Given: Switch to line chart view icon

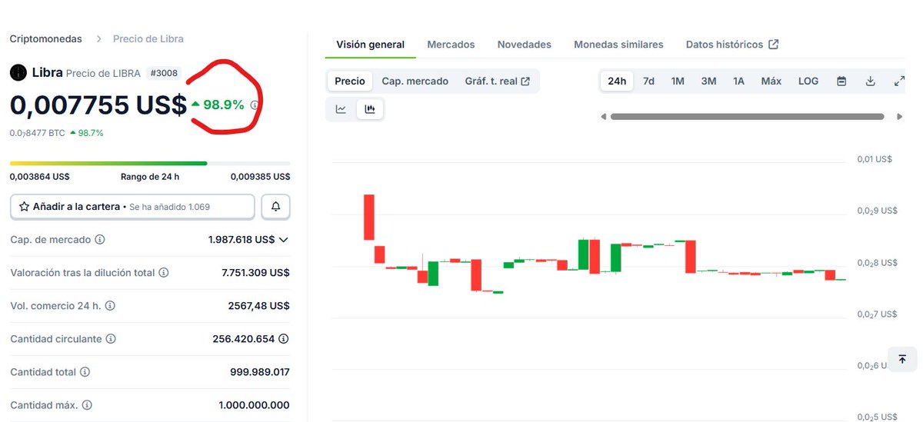Looking at the screenshot, I should tap(341, 109).
